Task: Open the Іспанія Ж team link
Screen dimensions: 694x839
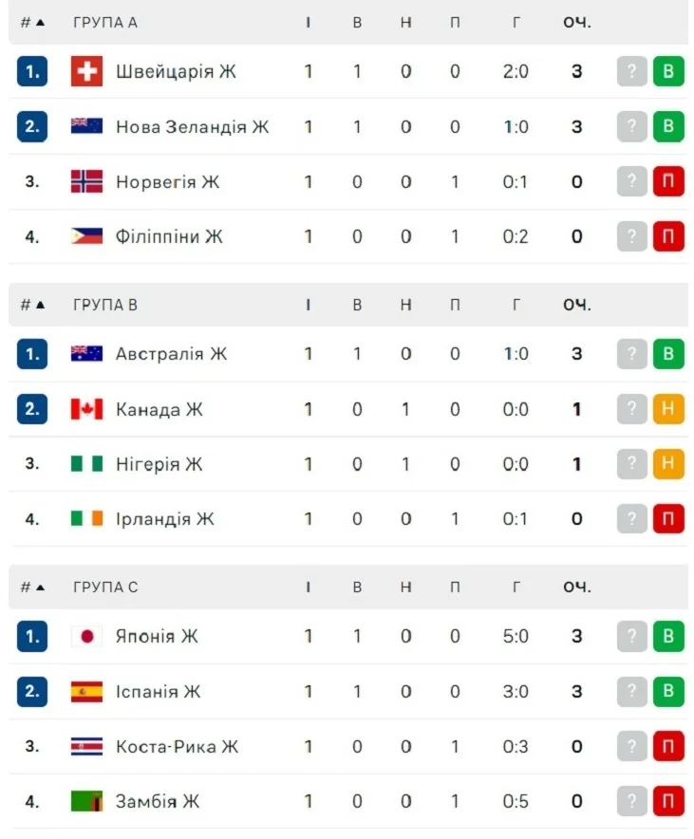Action: pyautogui.click(x=159, y=691)
